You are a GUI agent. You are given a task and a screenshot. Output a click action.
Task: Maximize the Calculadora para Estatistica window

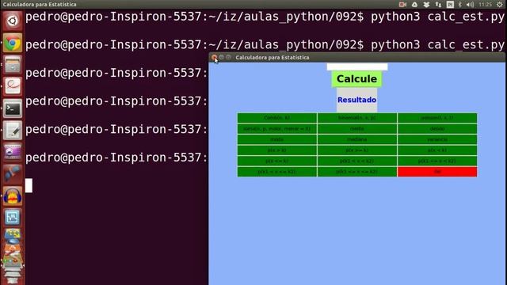[229, 57]
